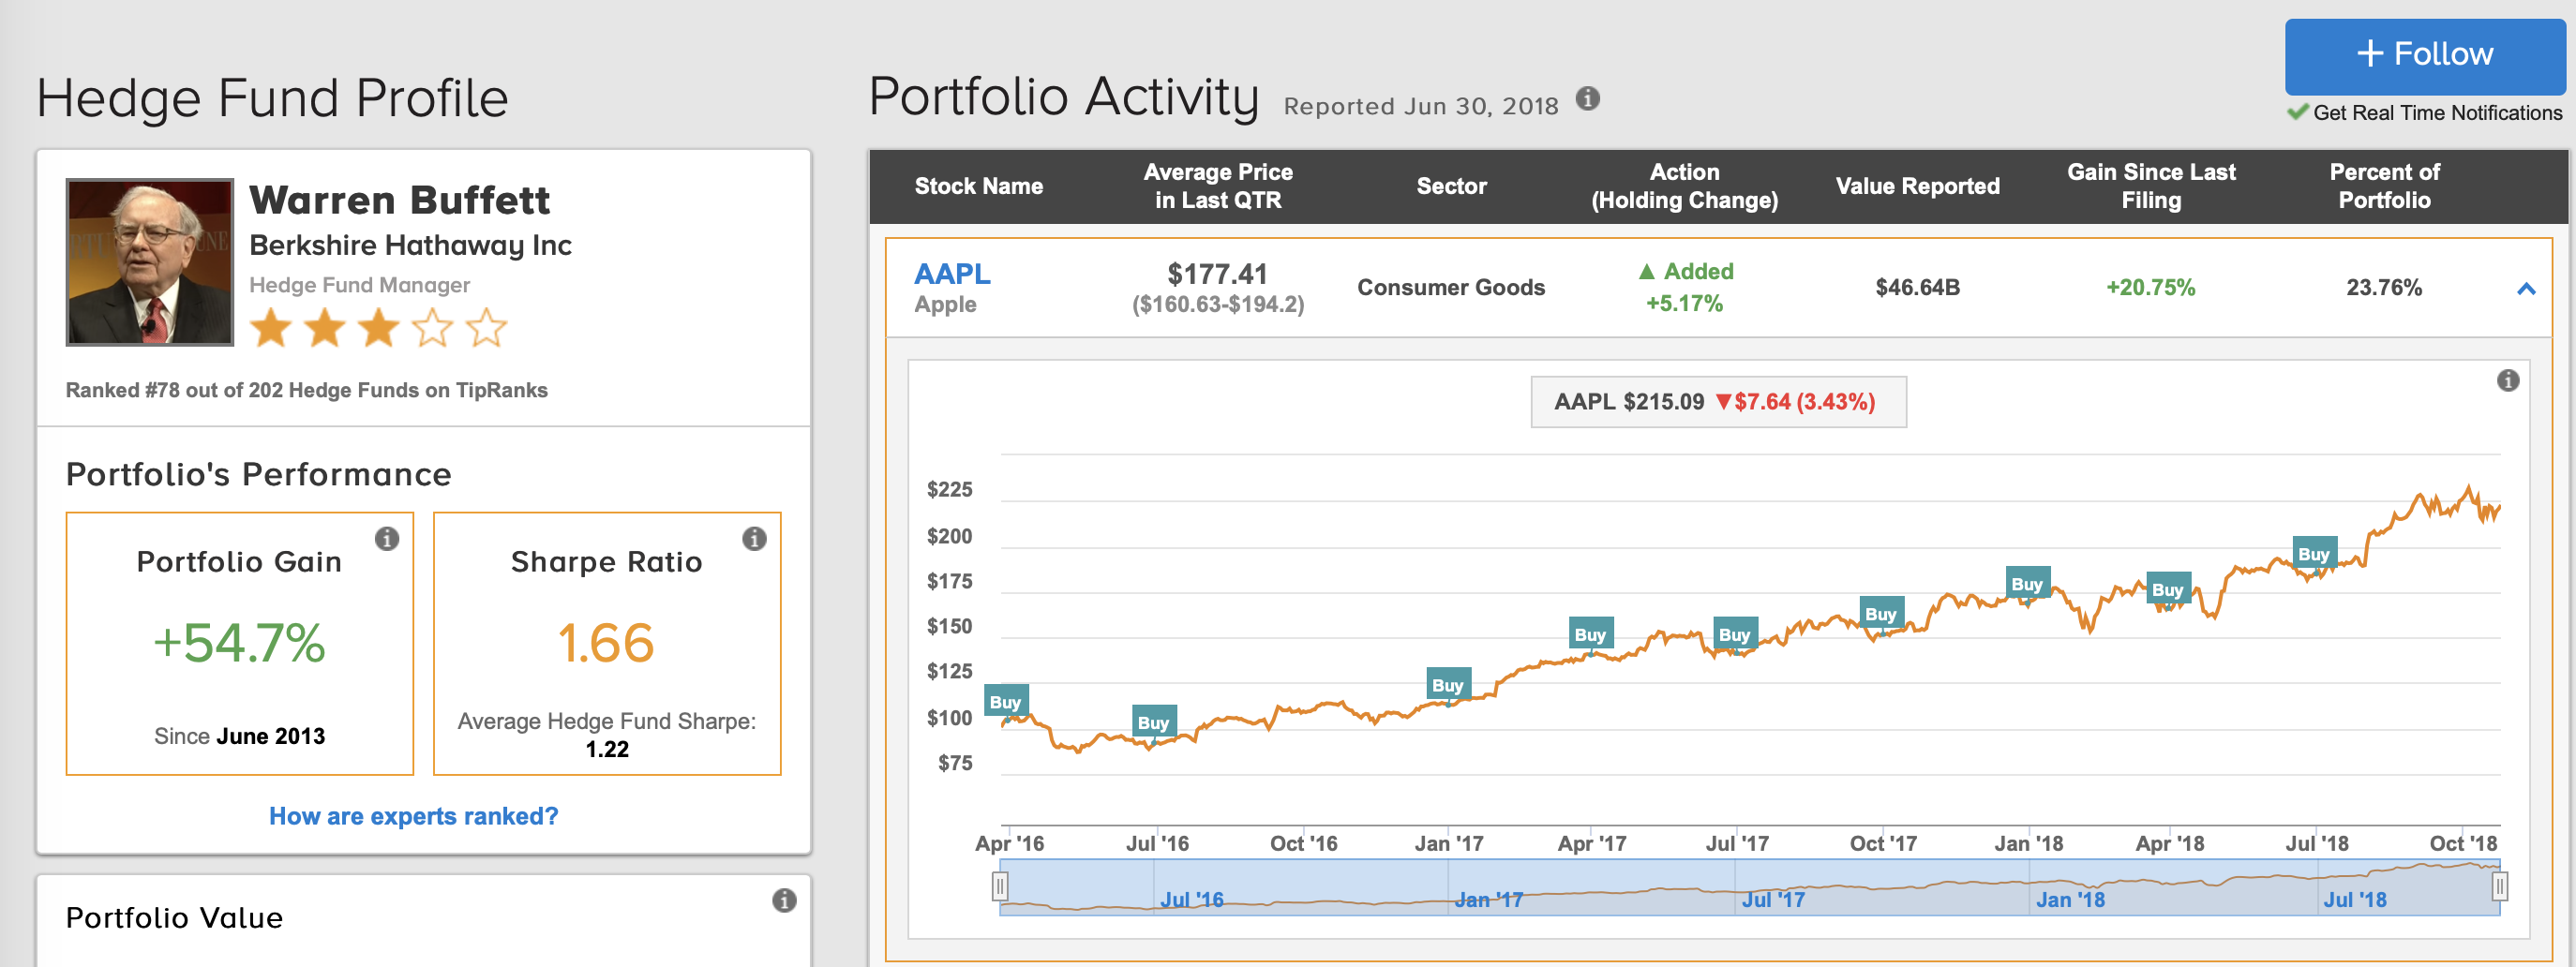Click Portfolio Value info icon
Viewport: 2576px width, 967px height.
point(784,901)
